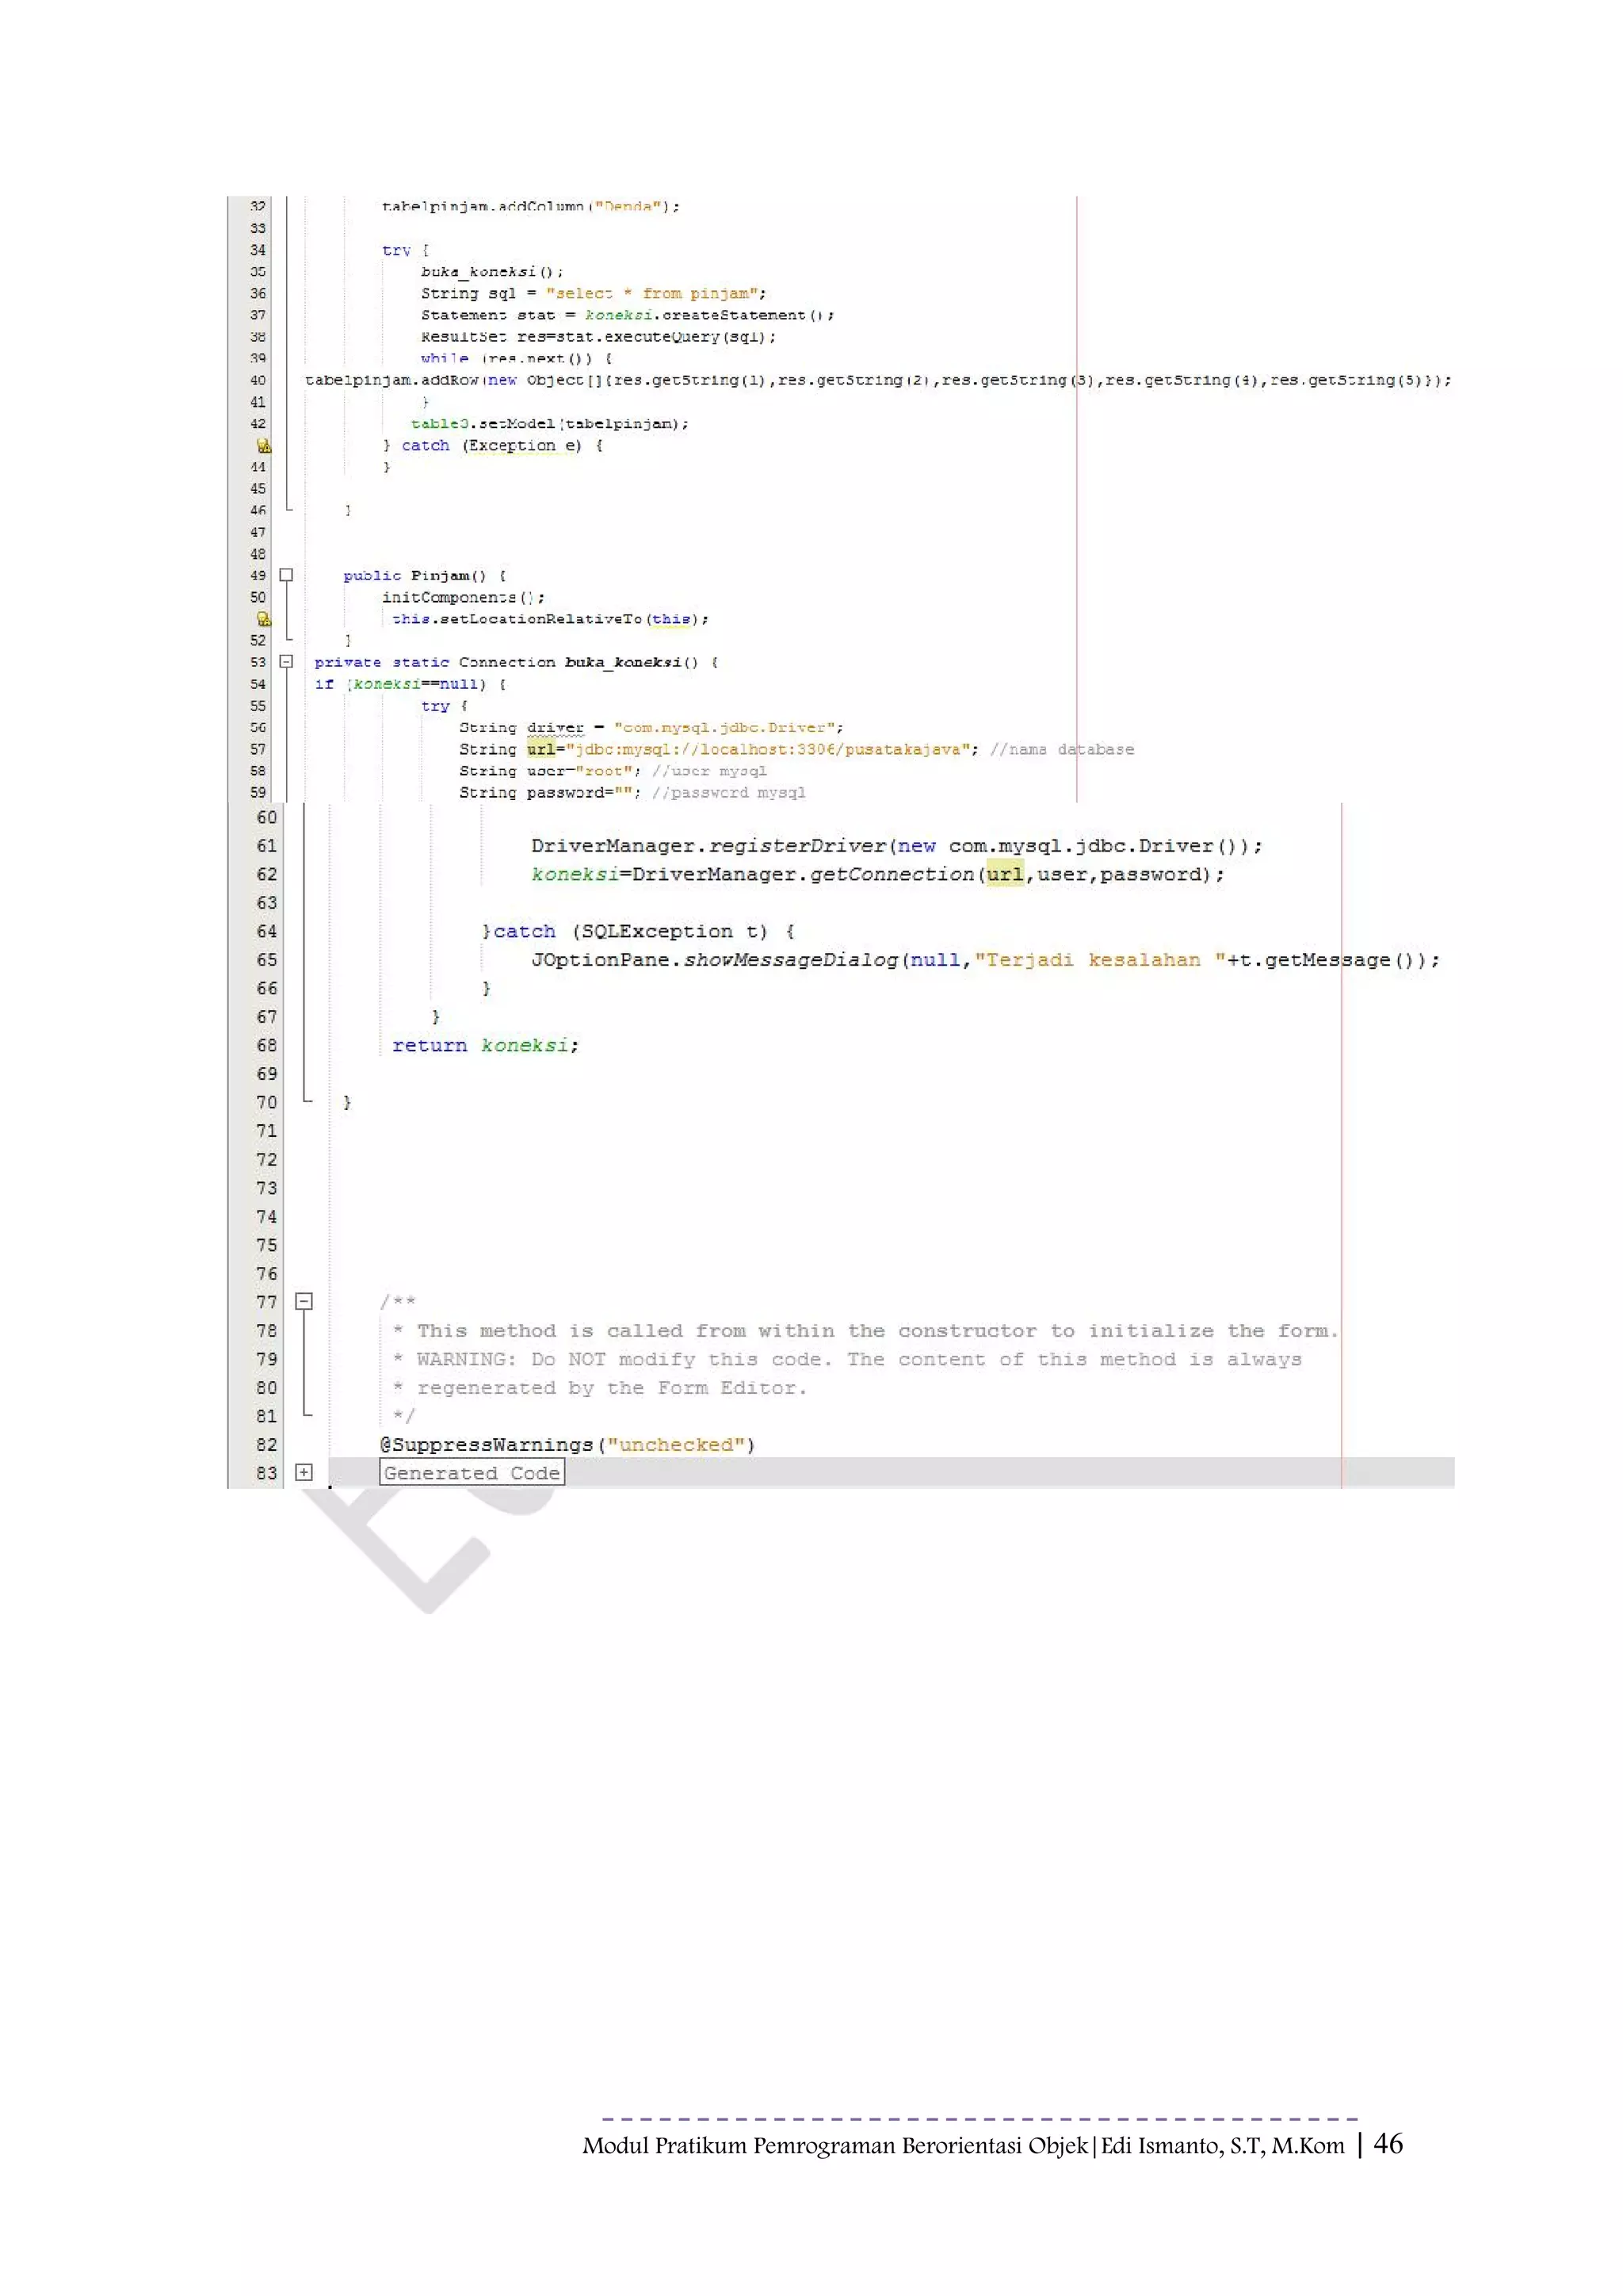
Task: Click the if (koneksi==null) condition
Action: [x=399, y=685]
